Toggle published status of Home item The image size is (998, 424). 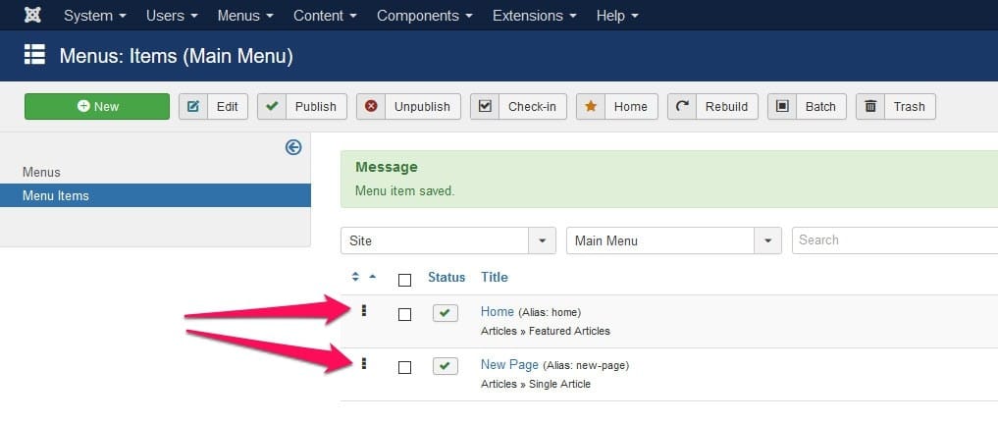pyautogui.click(x=445, y=312)
